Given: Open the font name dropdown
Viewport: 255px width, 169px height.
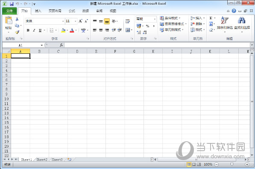Looking at the screenshot, I should (63, 21).
